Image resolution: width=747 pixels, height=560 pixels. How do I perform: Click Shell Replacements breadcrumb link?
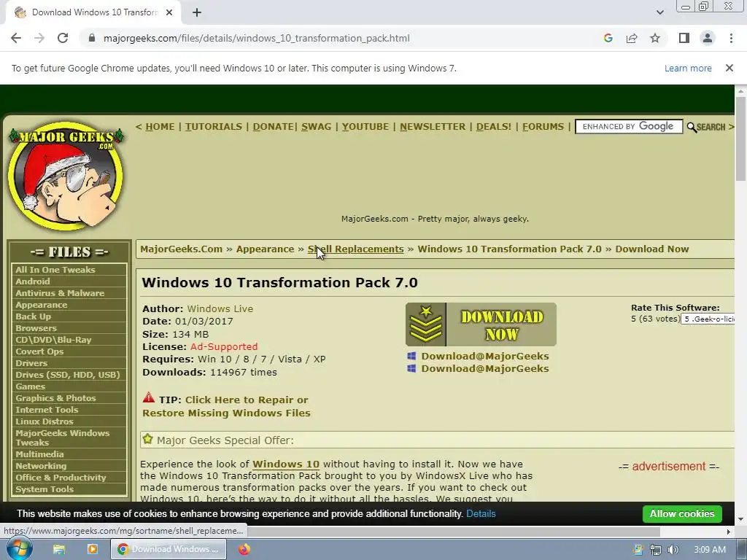pyautogui.click(x=355, y=249)
